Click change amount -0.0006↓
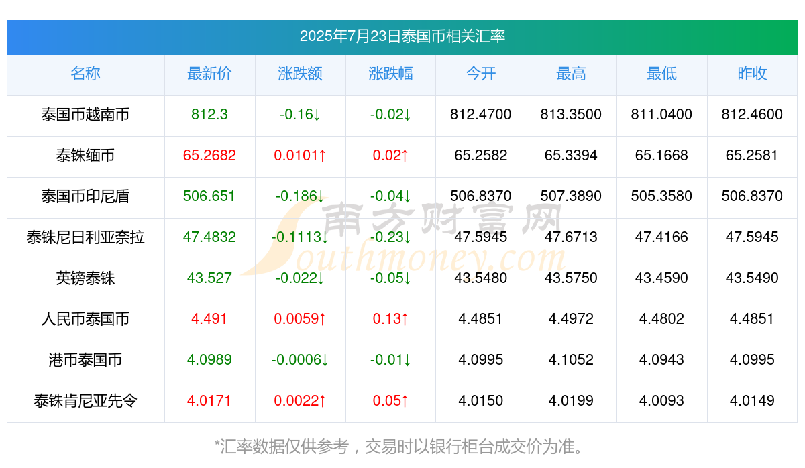 pos(300,360)
